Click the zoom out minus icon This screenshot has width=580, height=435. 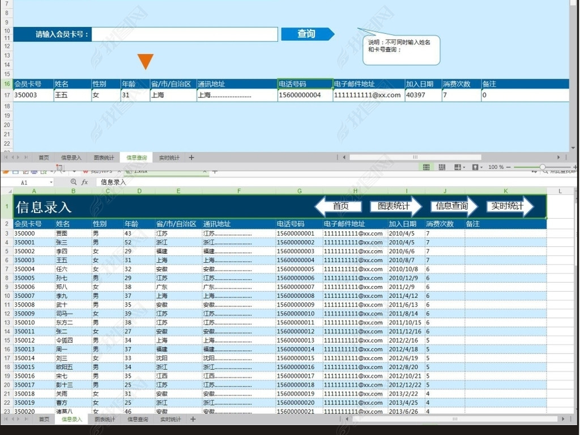[x=508, y=167]
